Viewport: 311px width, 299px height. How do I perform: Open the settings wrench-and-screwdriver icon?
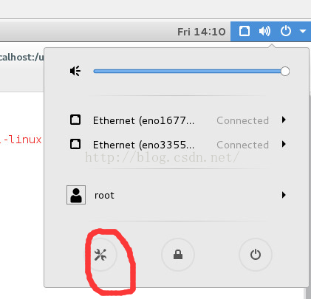[x=100, y=255]
